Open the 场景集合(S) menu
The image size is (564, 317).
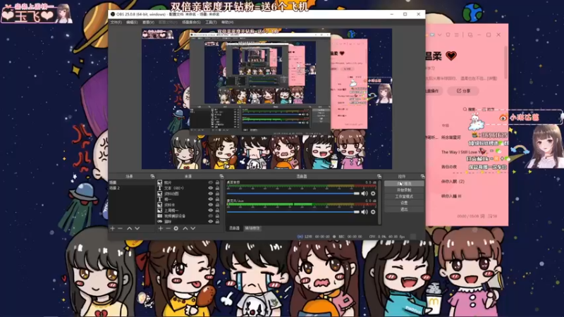(x=191, y=23)
